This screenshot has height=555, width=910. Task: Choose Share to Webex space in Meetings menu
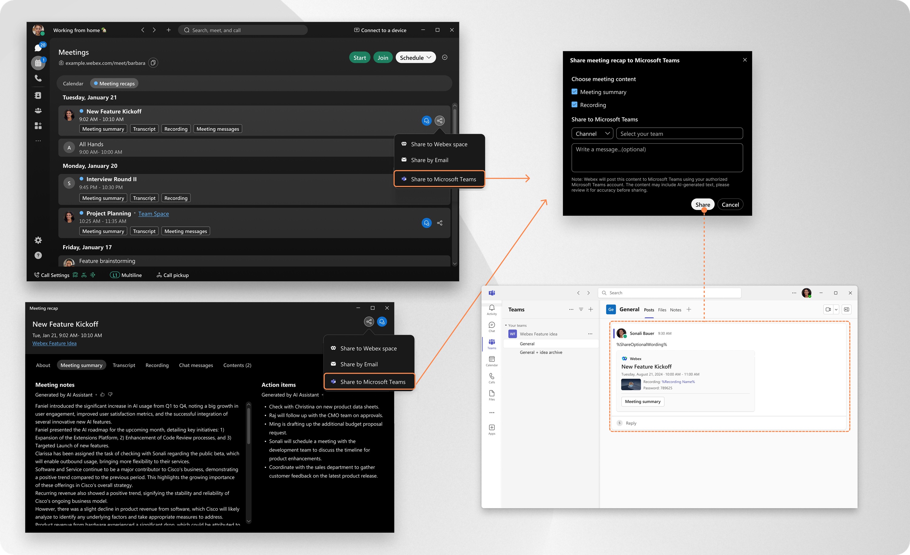tap(439, 144)
